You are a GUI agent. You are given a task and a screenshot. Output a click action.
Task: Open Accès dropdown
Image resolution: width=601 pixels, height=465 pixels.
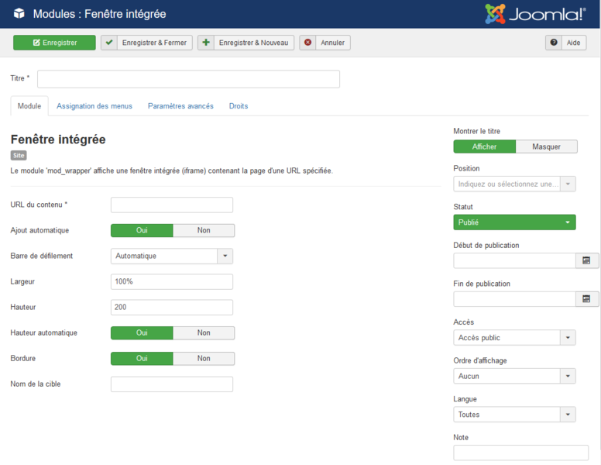tap(514, 338)
